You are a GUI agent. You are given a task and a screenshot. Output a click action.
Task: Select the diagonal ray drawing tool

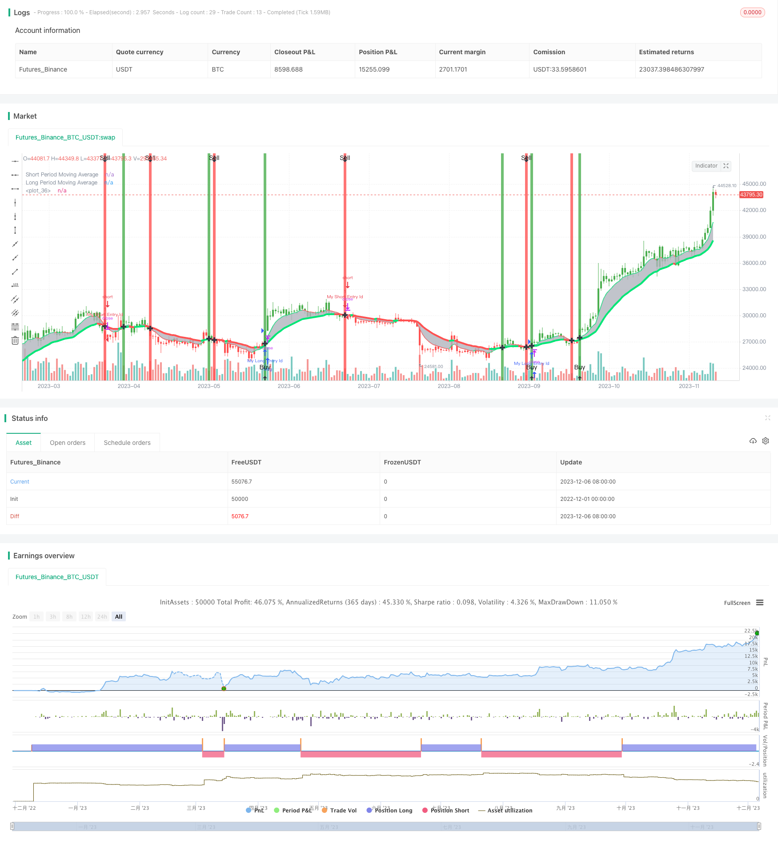pyautogui.click(x=15, y=258)
